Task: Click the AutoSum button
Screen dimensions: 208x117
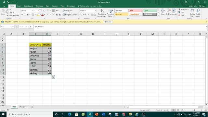Action: [x=184, y=9]
